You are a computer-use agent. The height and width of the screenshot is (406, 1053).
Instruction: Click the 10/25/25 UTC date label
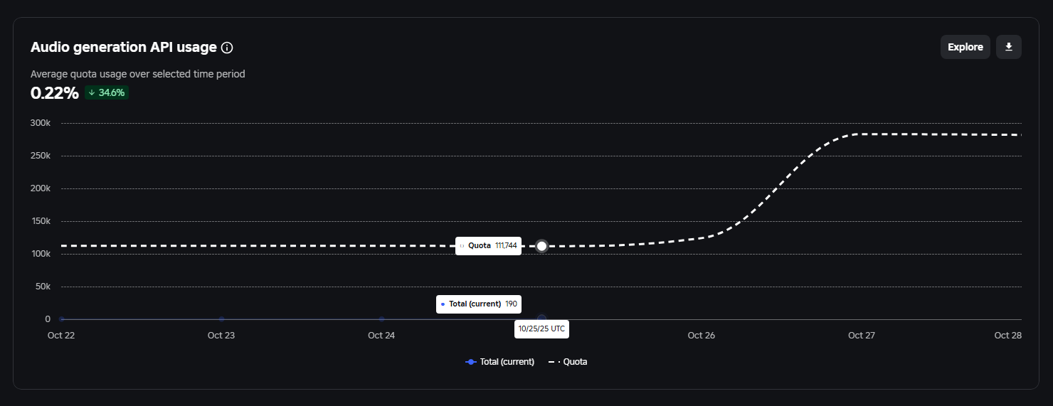pos(541,329)
